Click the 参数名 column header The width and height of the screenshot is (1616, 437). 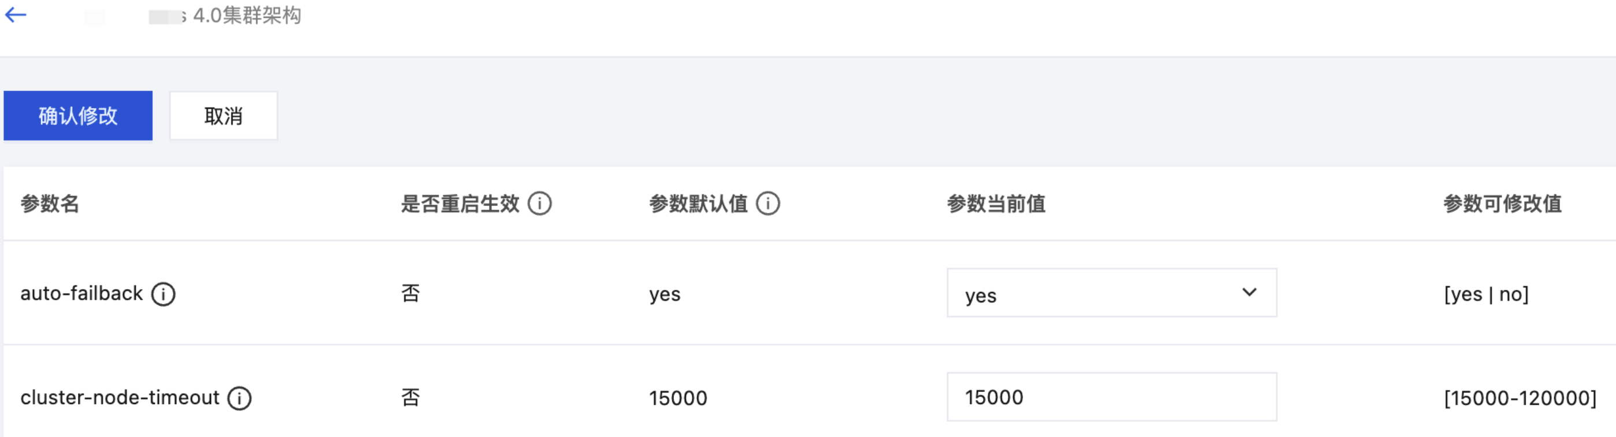[x=50, y=204]
